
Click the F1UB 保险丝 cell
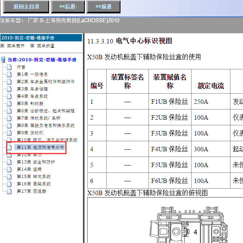tap(170, 102)
